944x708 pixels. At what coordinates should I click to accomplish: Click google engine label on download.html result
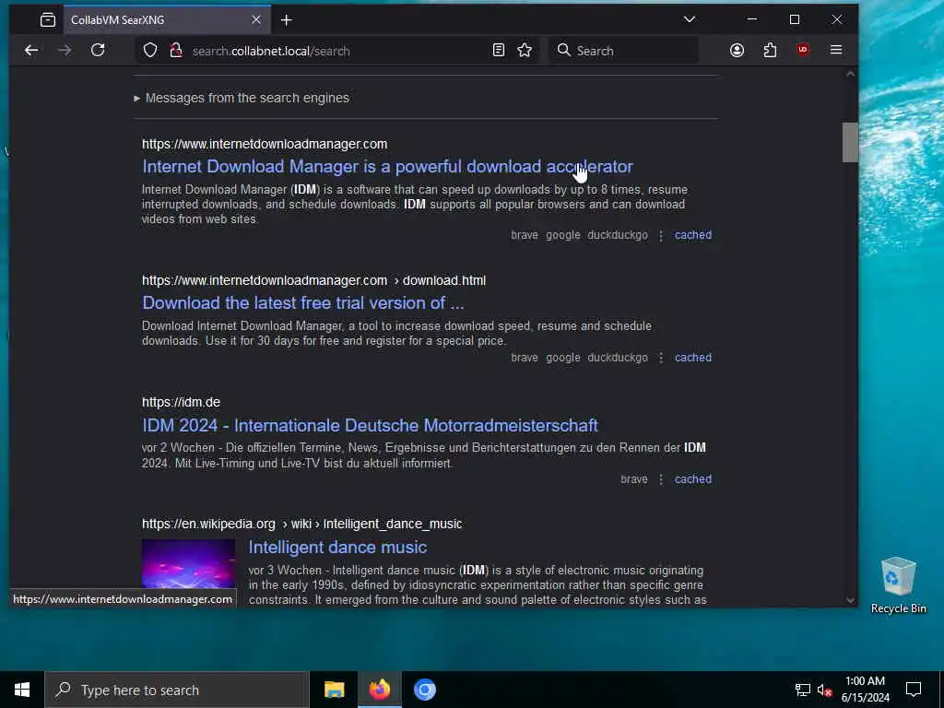pos(563,358)
